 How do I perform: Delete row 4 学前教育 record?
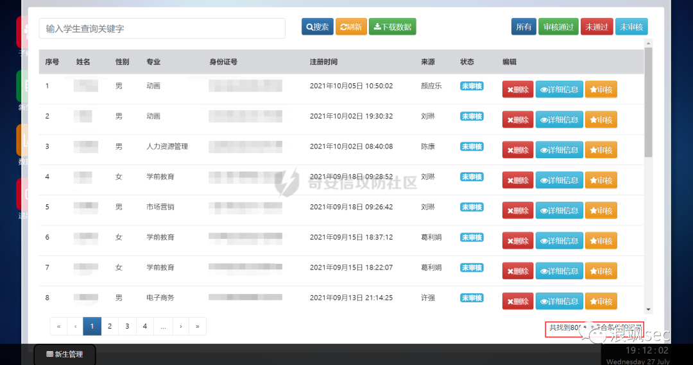[518, 181]
